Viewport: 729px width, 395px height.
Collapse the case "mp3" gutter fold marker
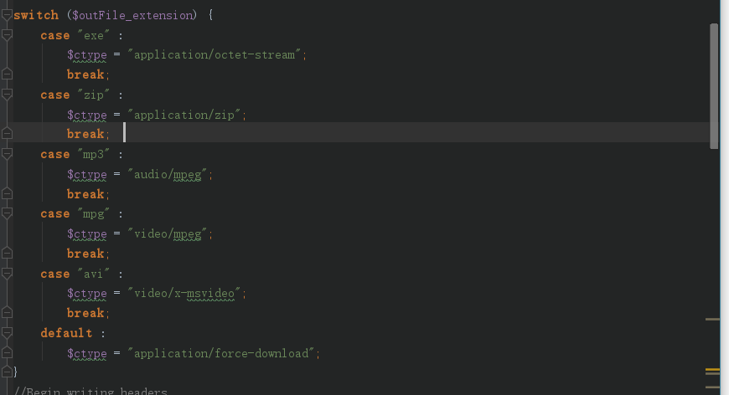[7, 154]
